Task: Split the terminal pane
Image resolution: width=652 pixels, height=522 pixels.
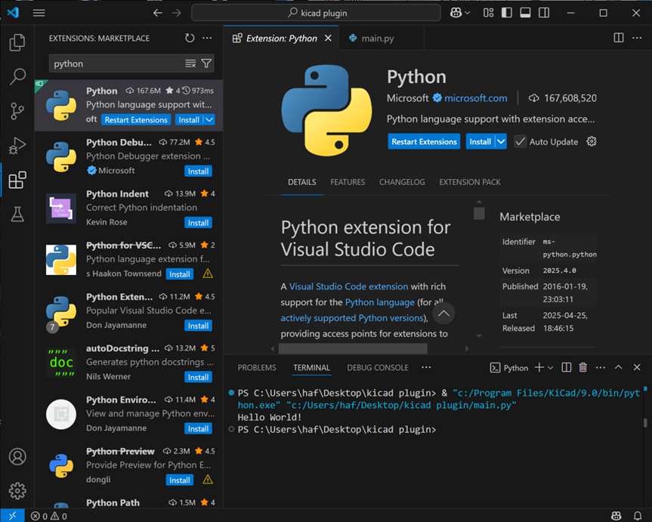Action: [566, 367]
